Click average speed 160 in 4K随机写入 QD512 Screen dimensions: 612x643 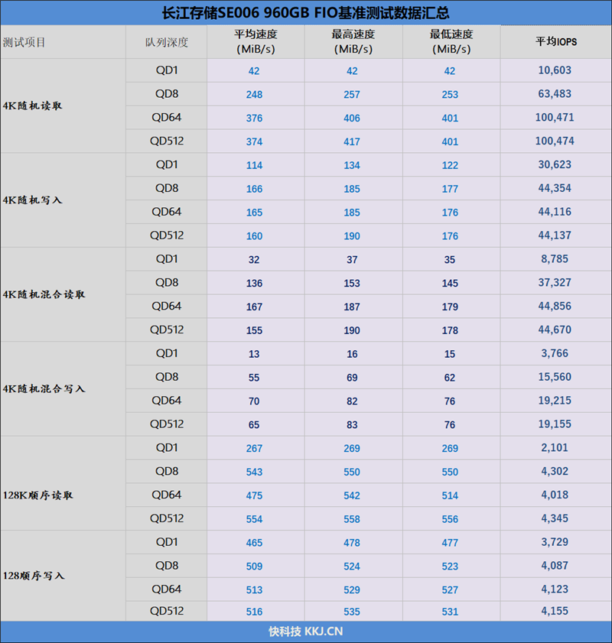pyautogui.click(x=254, y=236)
